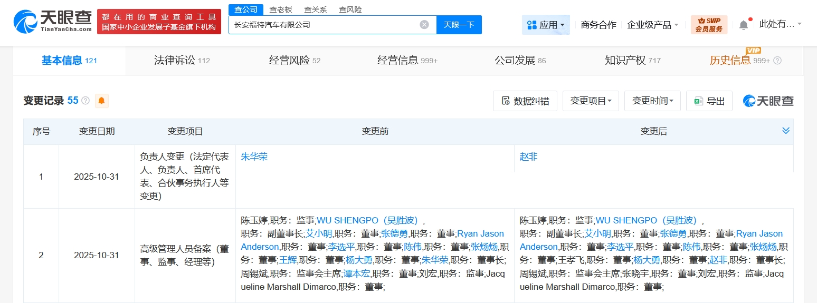Screen dimensions: 817x303
Task: Switch to the 法律诉讼 tab
Action: (x=182, y=61)
